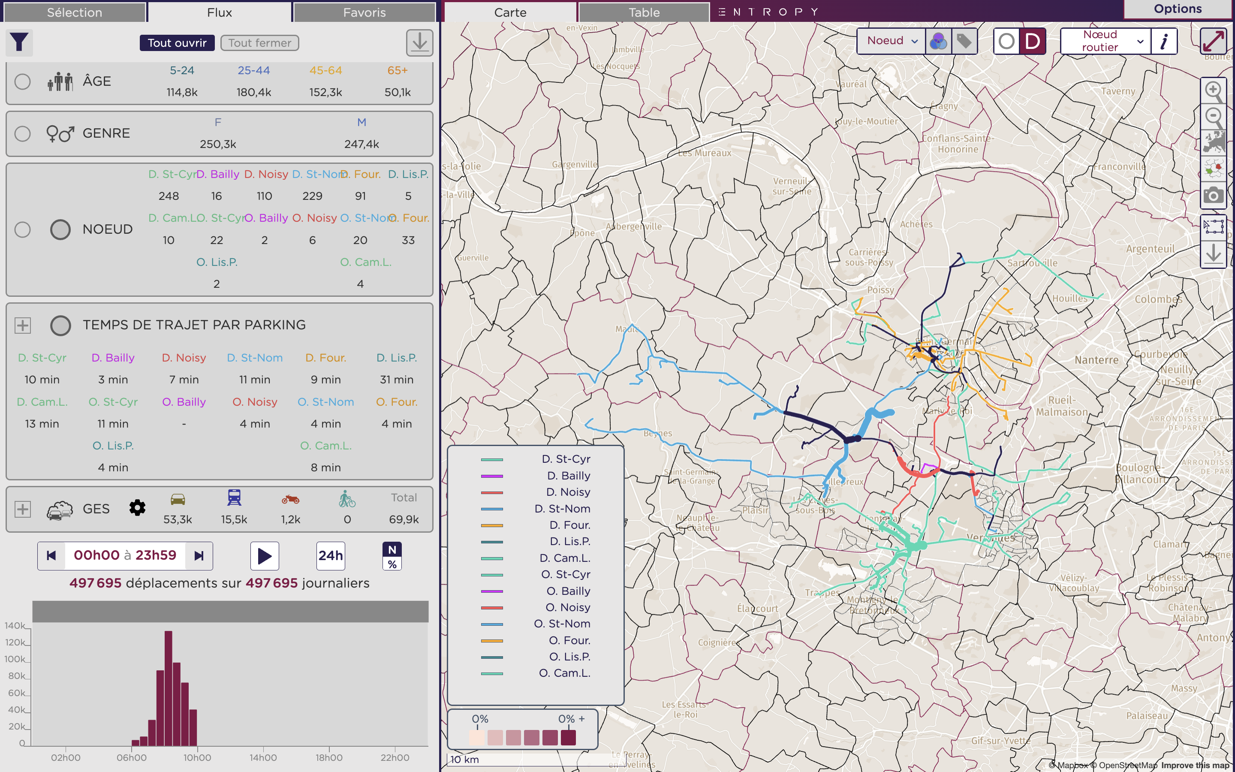
Task: Click the car emissions icon
Action: click(178, 499)
